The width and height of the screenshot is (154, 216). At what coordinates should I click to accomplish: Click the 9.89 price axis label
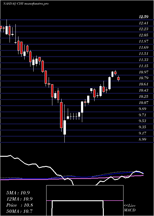point(142,109)
